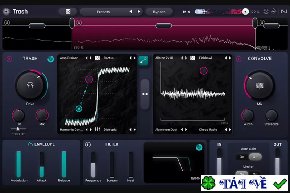The image size is (290, 193).
Task: Click the Filter Frequency slider
Action: (93, 165)
